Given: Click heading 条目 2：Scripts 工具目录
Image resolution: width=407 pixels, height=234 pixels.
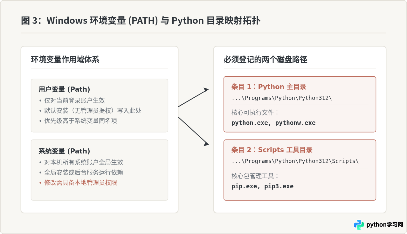Looking at the screenshot, I should (x=272, y=150).
